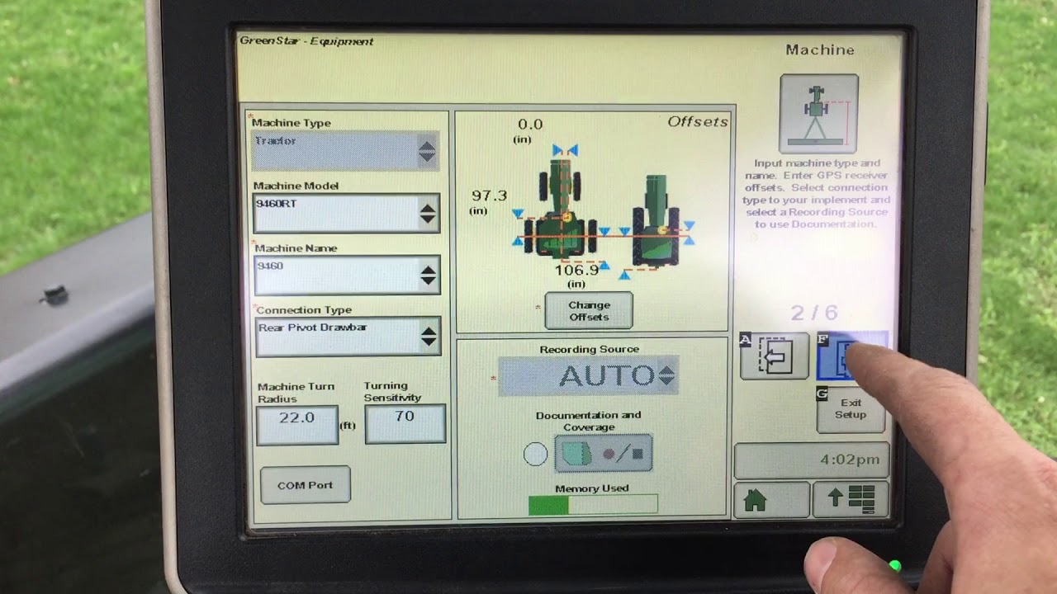Click the GreenStar - Equipment title
This screenshot has width=1057, height=594.
coord(306,41)
